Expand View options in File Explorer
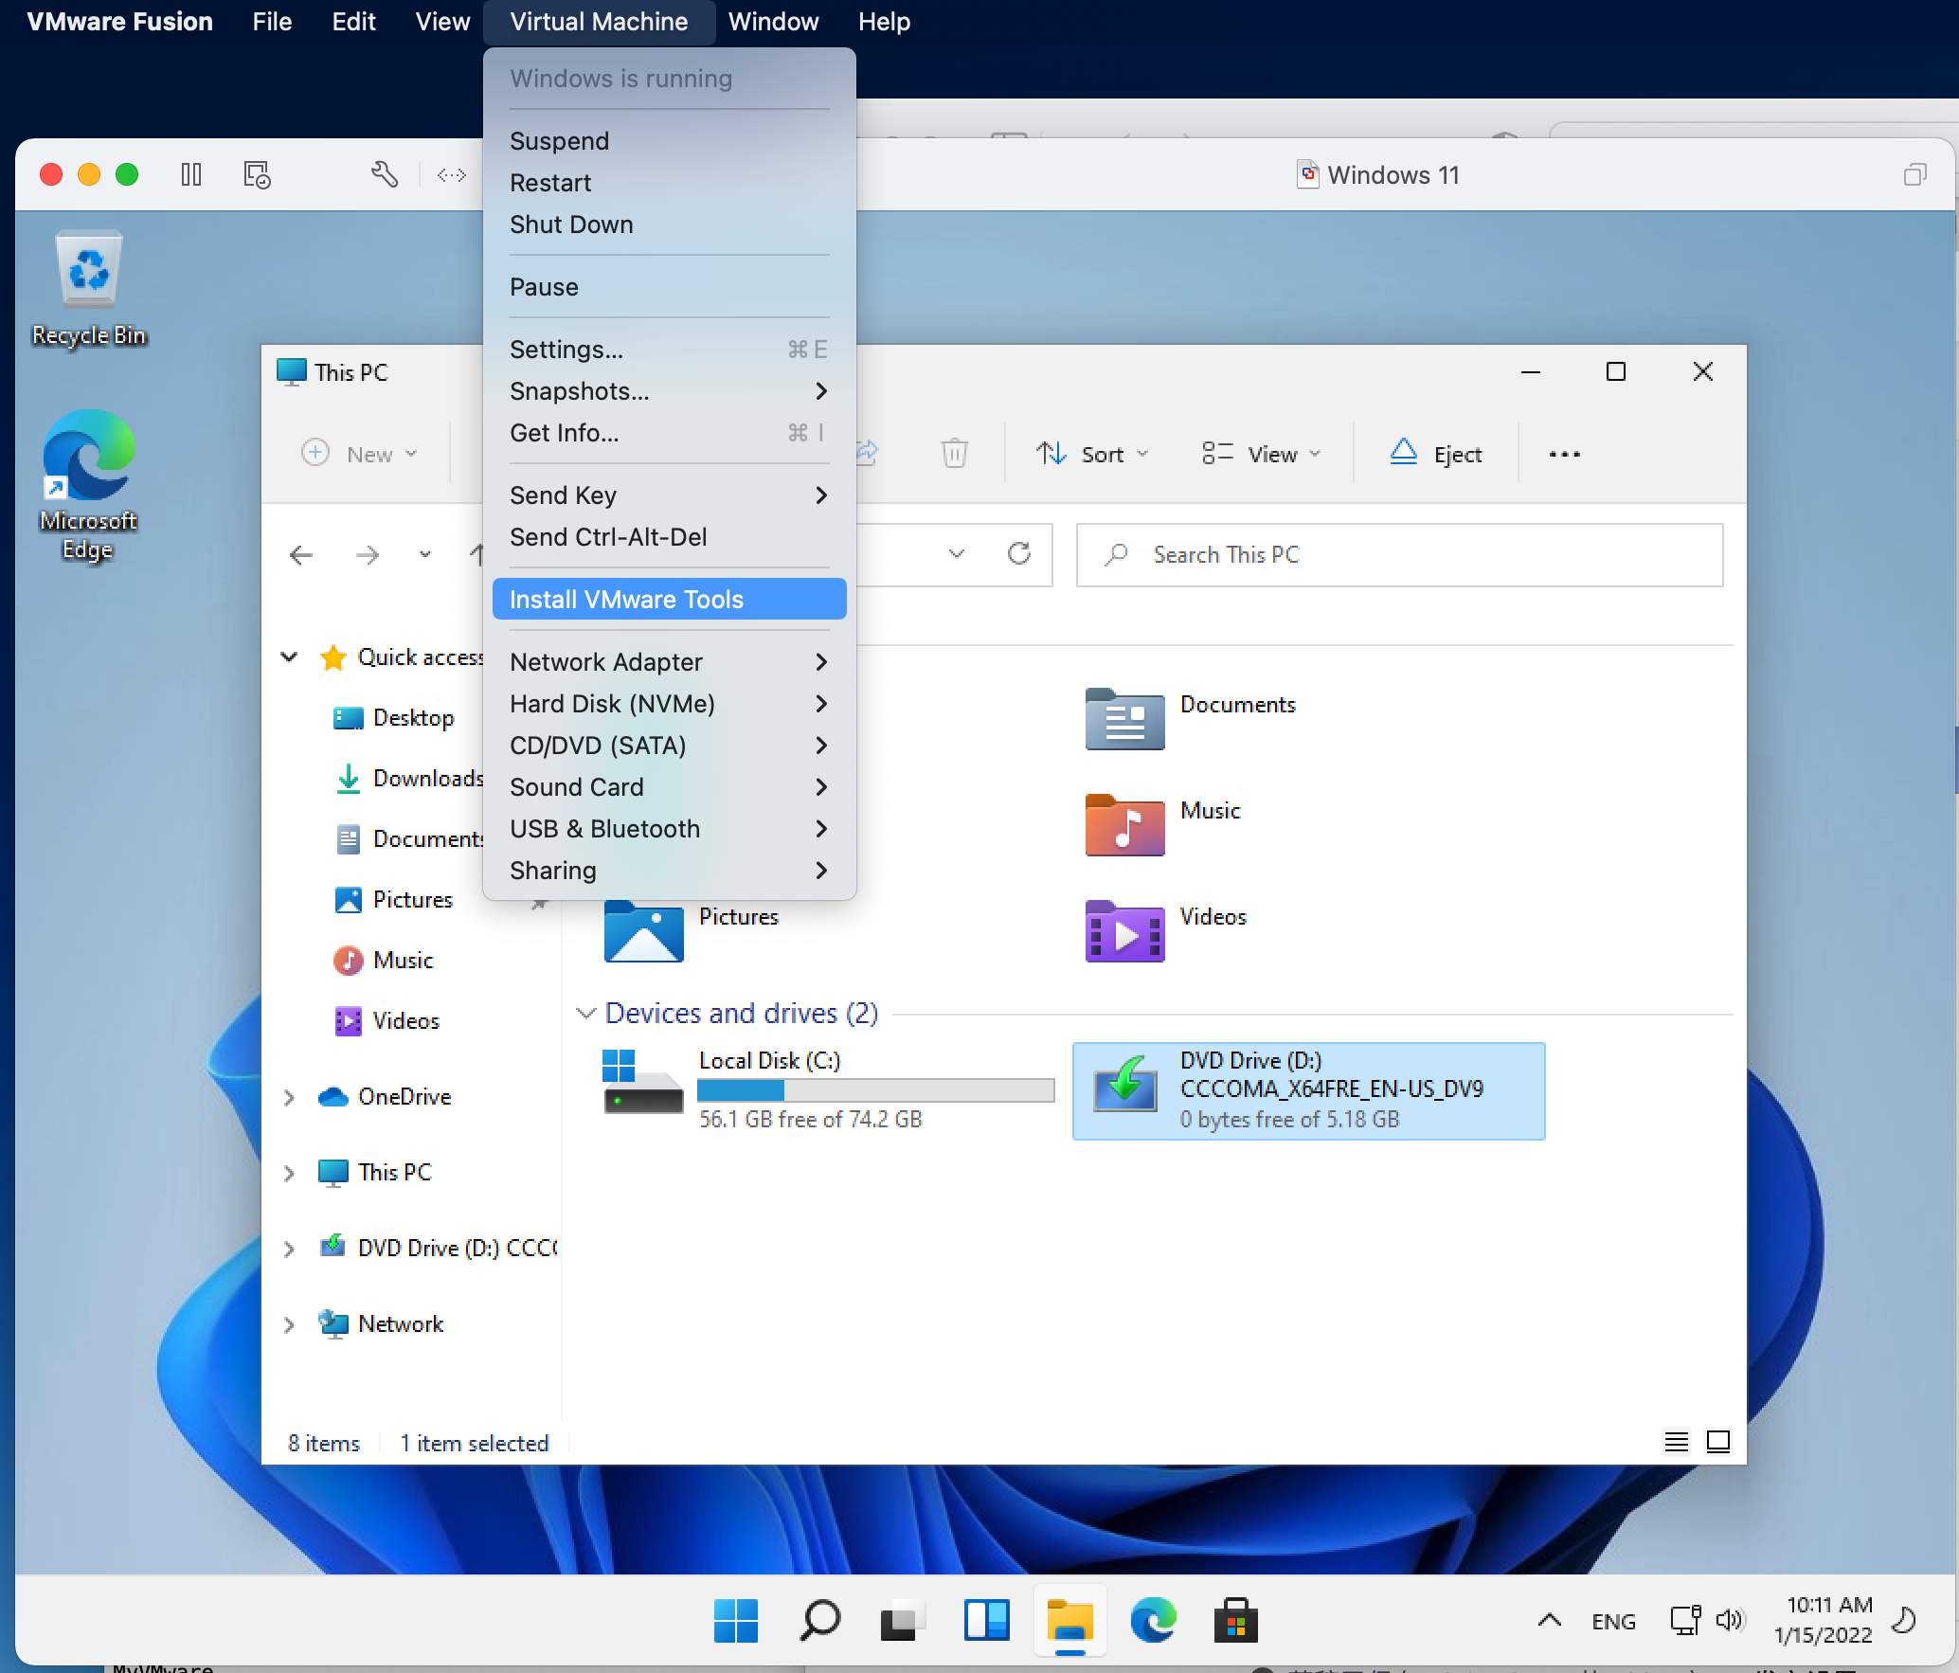The height and width of the screenshot is (1673, 1959). pos(1265,452)
